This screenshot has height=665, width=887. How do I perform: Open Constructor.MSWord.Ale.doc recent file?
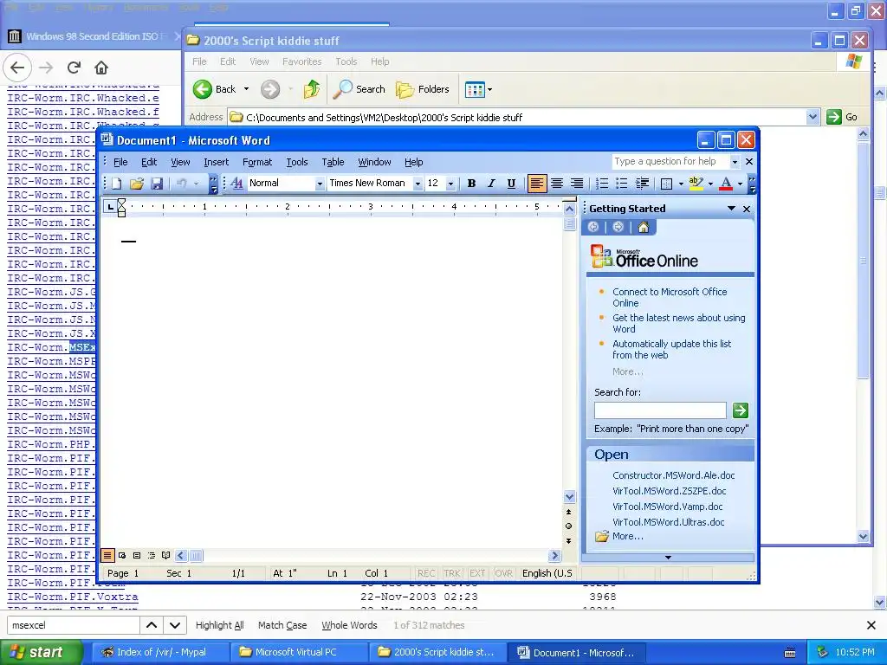point(673,475)
